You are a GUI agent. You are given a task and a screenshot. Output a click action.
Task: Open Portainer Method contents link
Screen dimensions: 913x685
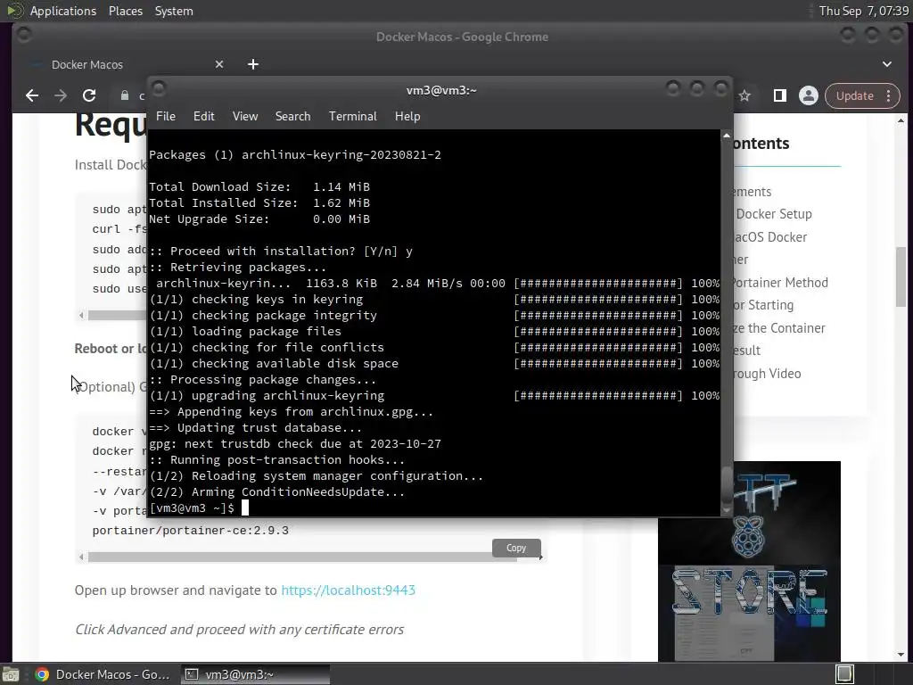779,283
